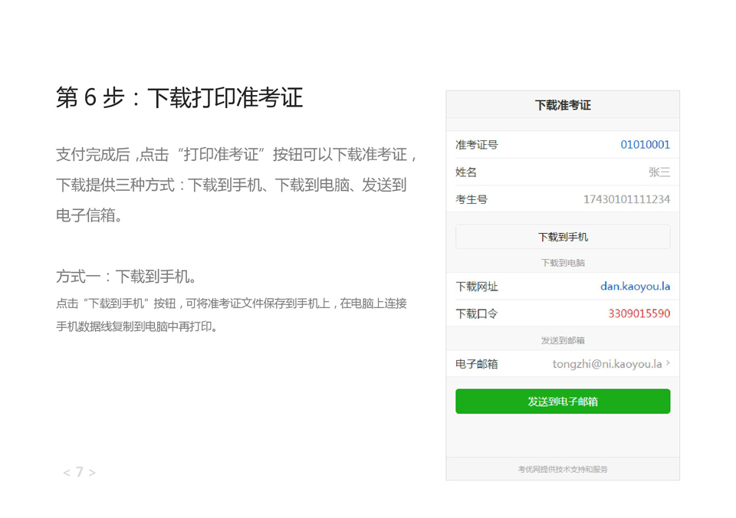Click the 下载准考证 header title
The height and width of the screenshot is (518, 736).
(562, 106)
